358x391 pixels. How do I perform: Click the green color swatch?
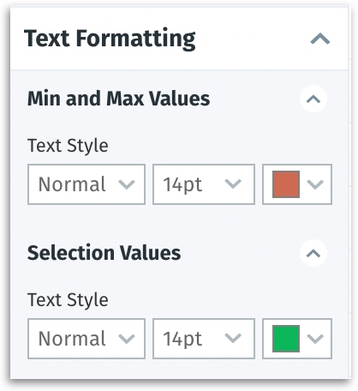[286, 339]
